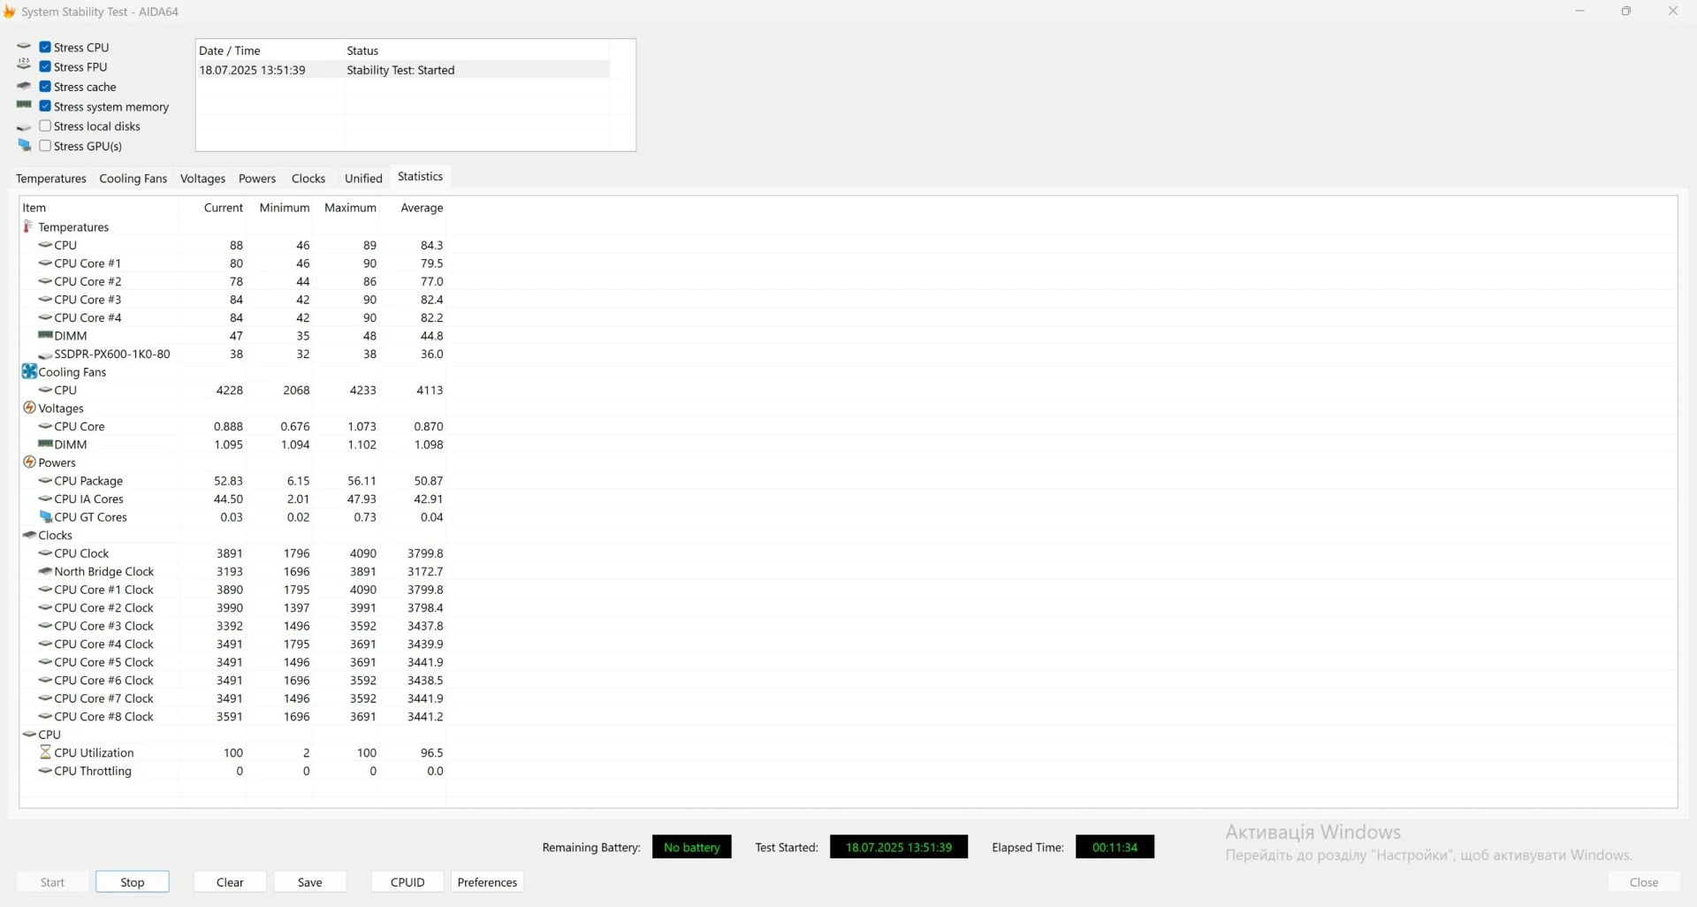Open the CPUID panel
Screen dimensions: 1697x907
click(407, 882)
